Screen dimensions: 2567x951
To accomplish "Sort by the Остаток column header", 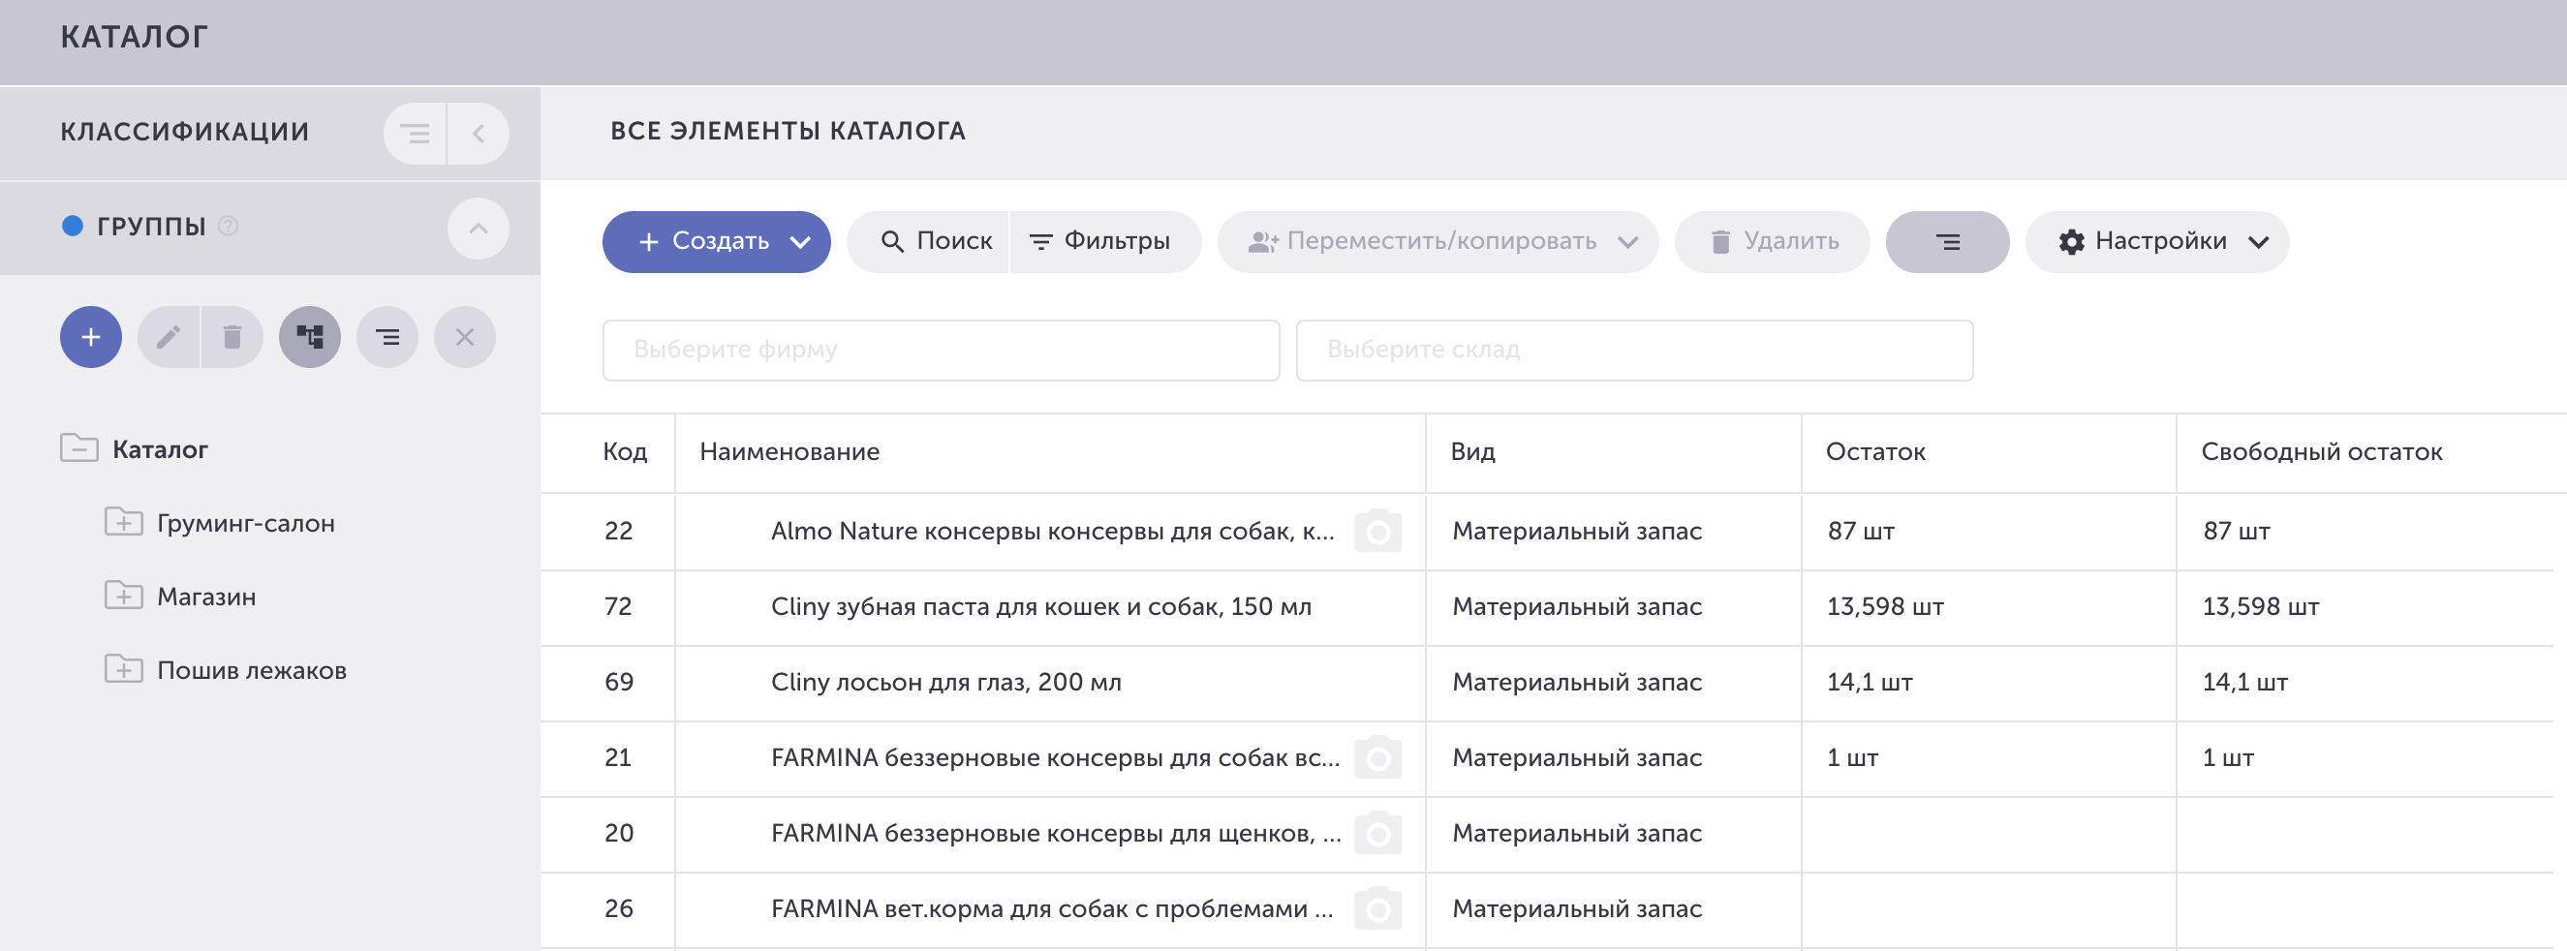I will (x=1875, y=452).
